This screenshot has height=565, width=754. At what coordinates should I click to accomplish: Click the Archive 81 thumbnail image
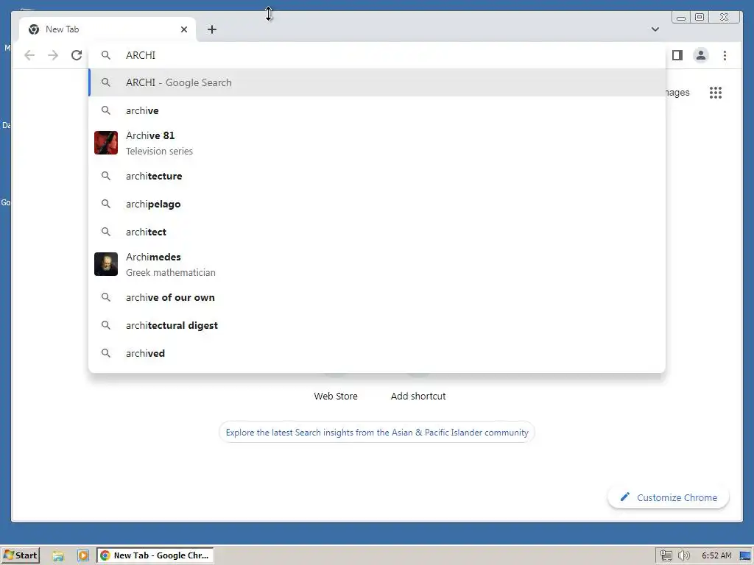106,143
